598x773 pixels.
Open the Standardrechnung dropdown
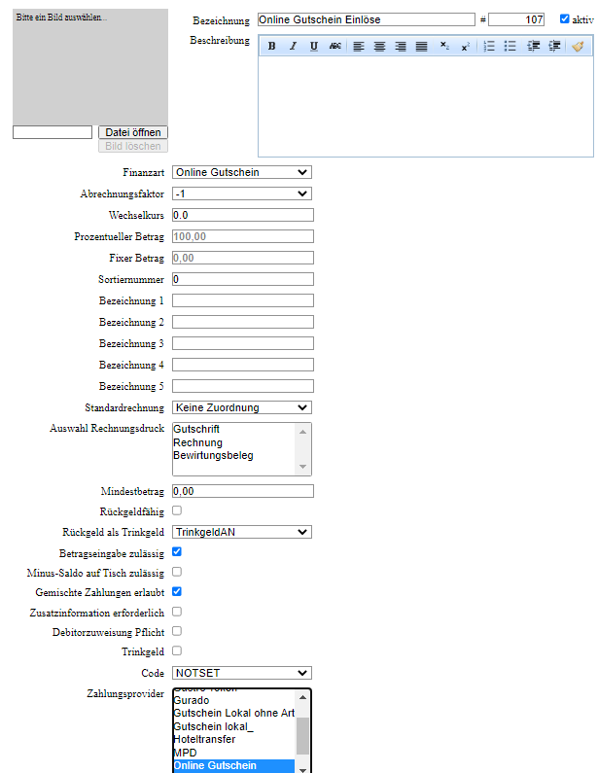(x=242, y=407)
